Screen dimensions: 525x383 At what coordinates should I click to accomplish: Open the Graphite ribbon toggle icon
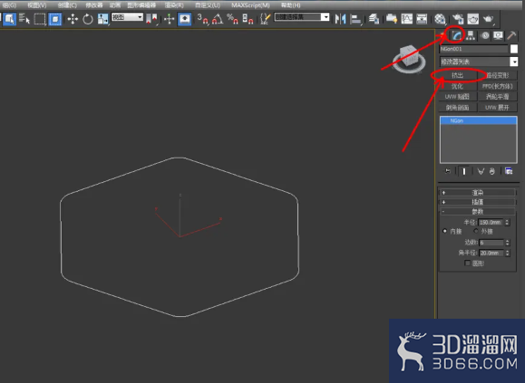click(x=392, y=19)
